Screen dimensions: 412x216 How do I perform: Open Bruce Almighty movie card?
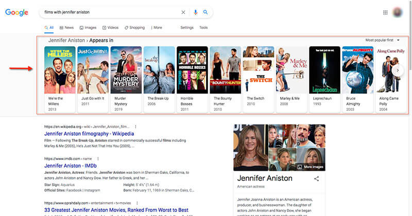pos(357,79)
